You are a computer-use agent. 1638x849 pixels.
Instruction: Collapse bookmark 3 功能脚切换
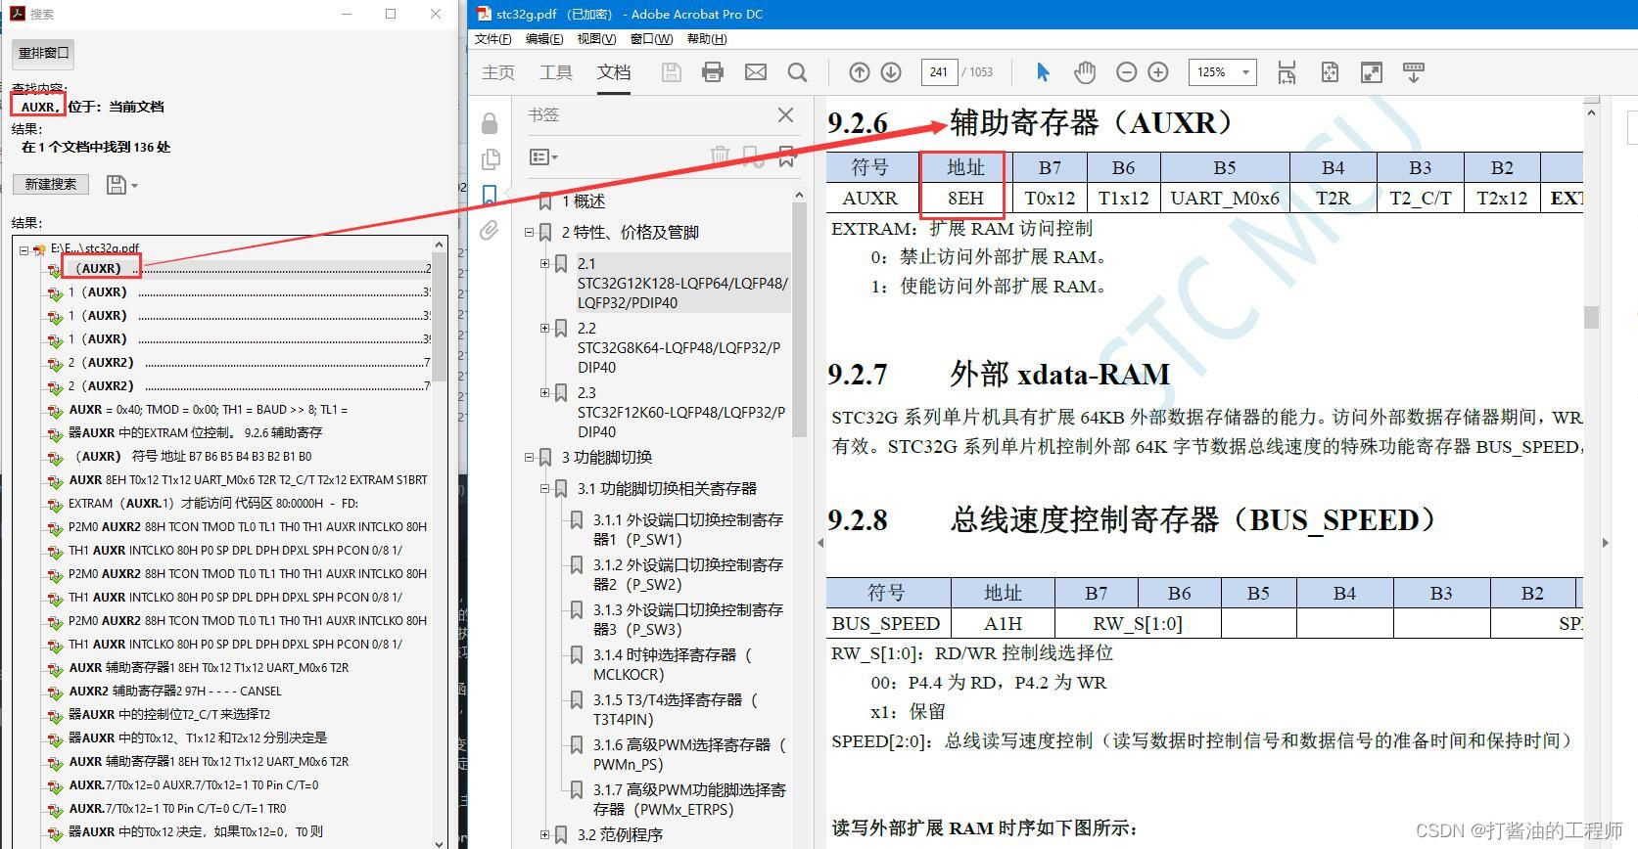coord(529,457)
